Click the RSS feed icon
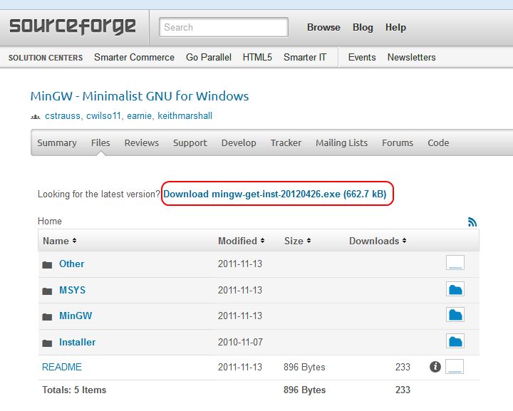Screen dimensions: 513x411 pyautogui.click(x=472, y=222)
